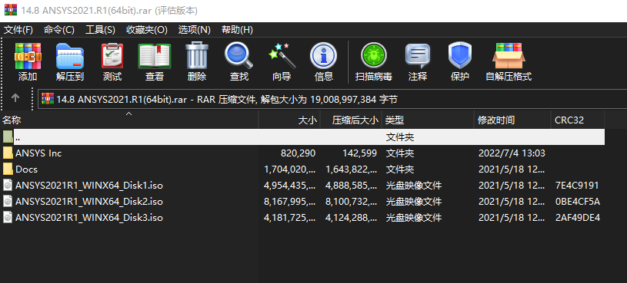The image size is (627, 283).
Task: Click the archive icon in the address bar
Action: tap(48, 99)
